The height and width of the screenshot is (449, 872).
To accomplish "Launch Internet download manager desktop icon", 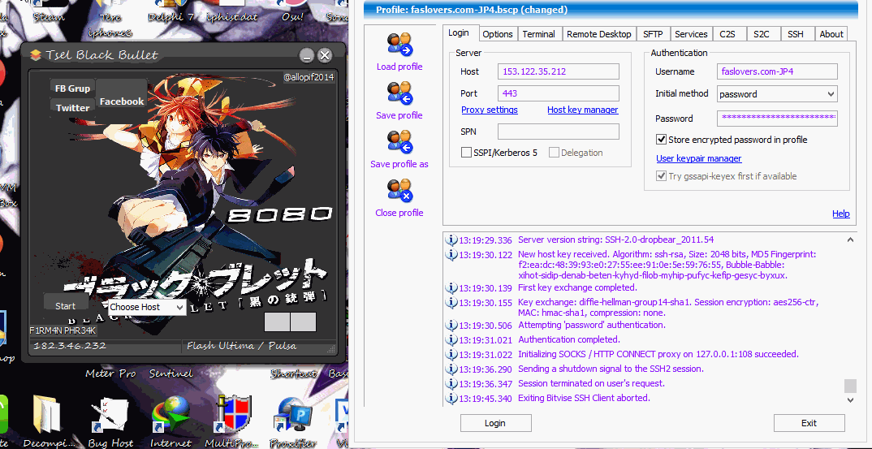I will (x=171, y=413).
